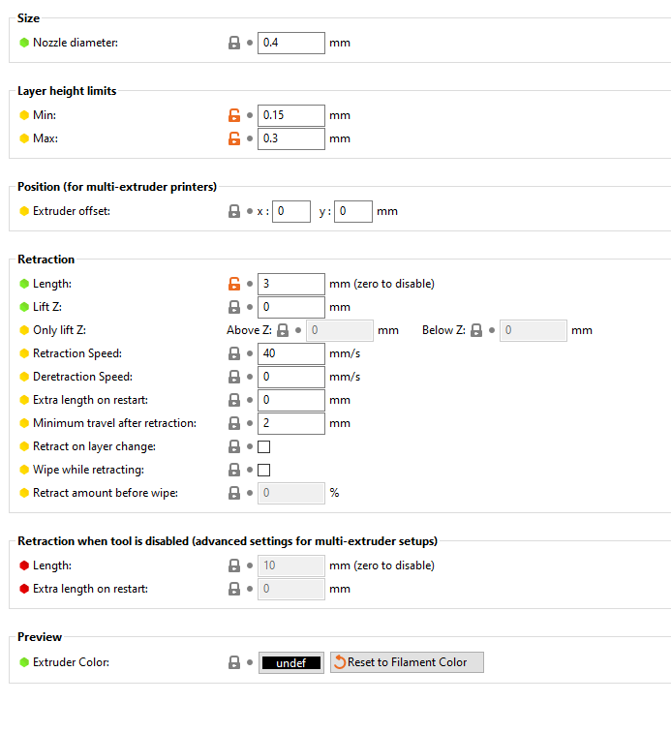Click the lock icon for Minimum travel after retraction
This screenshot has width=671, height=733.
(233, 423)
